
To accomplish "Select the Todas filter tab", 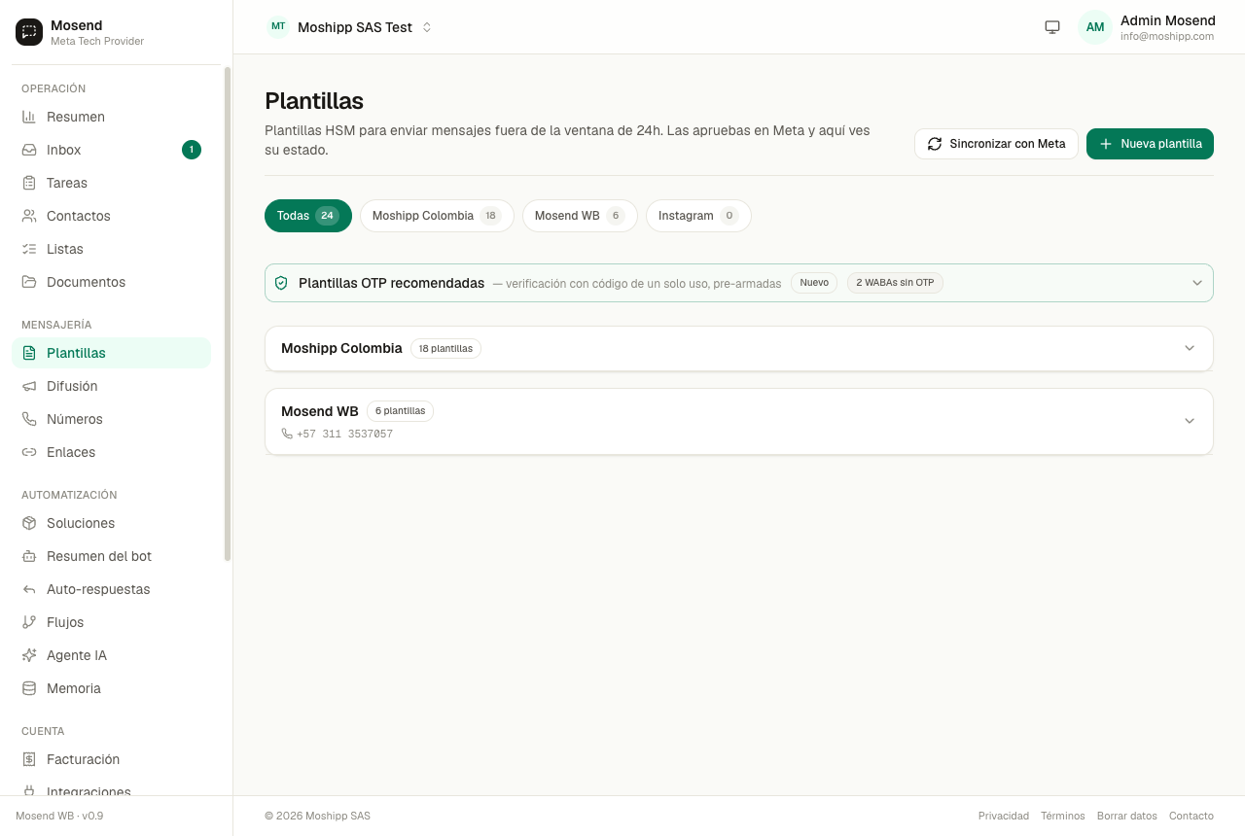I will tap(308, 216).
